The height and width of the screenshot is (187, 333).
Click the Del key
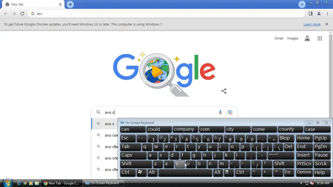point(289,147)
